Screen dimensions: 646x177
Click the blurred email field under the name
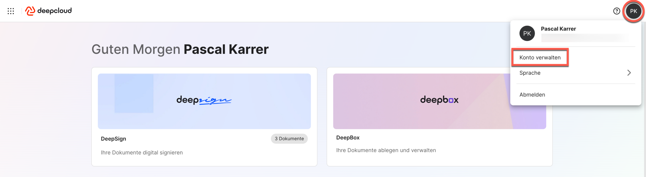[585, 38]
